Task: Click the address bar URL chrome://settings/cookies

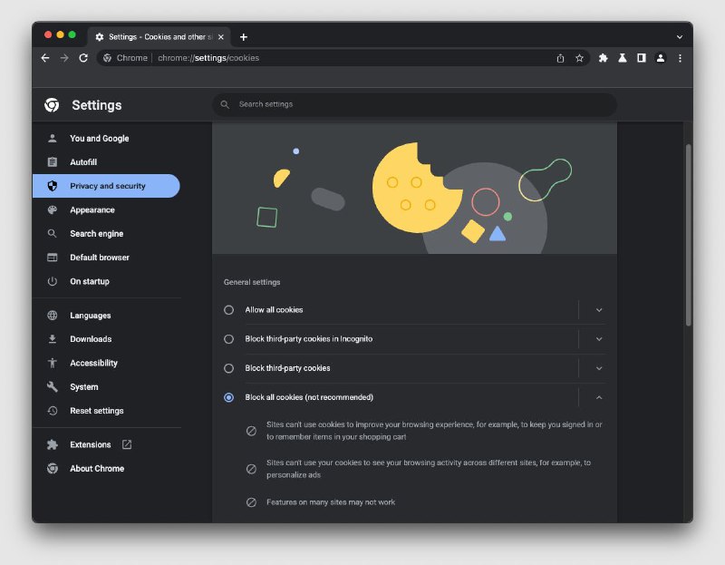Action: (208, 58)
